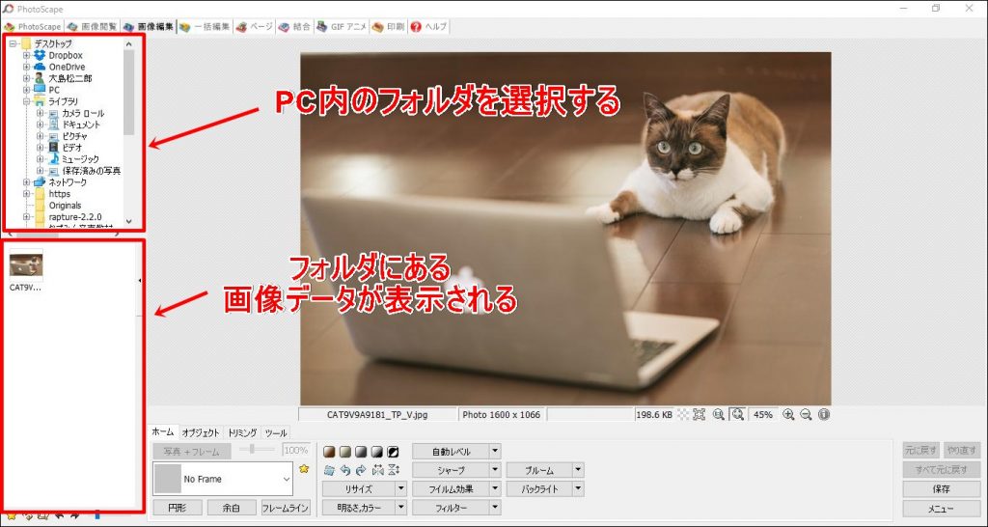The width and height of the screenshot is (988, 527).
Task: Open the フィルター dropdown arrow
Action: 495,508
